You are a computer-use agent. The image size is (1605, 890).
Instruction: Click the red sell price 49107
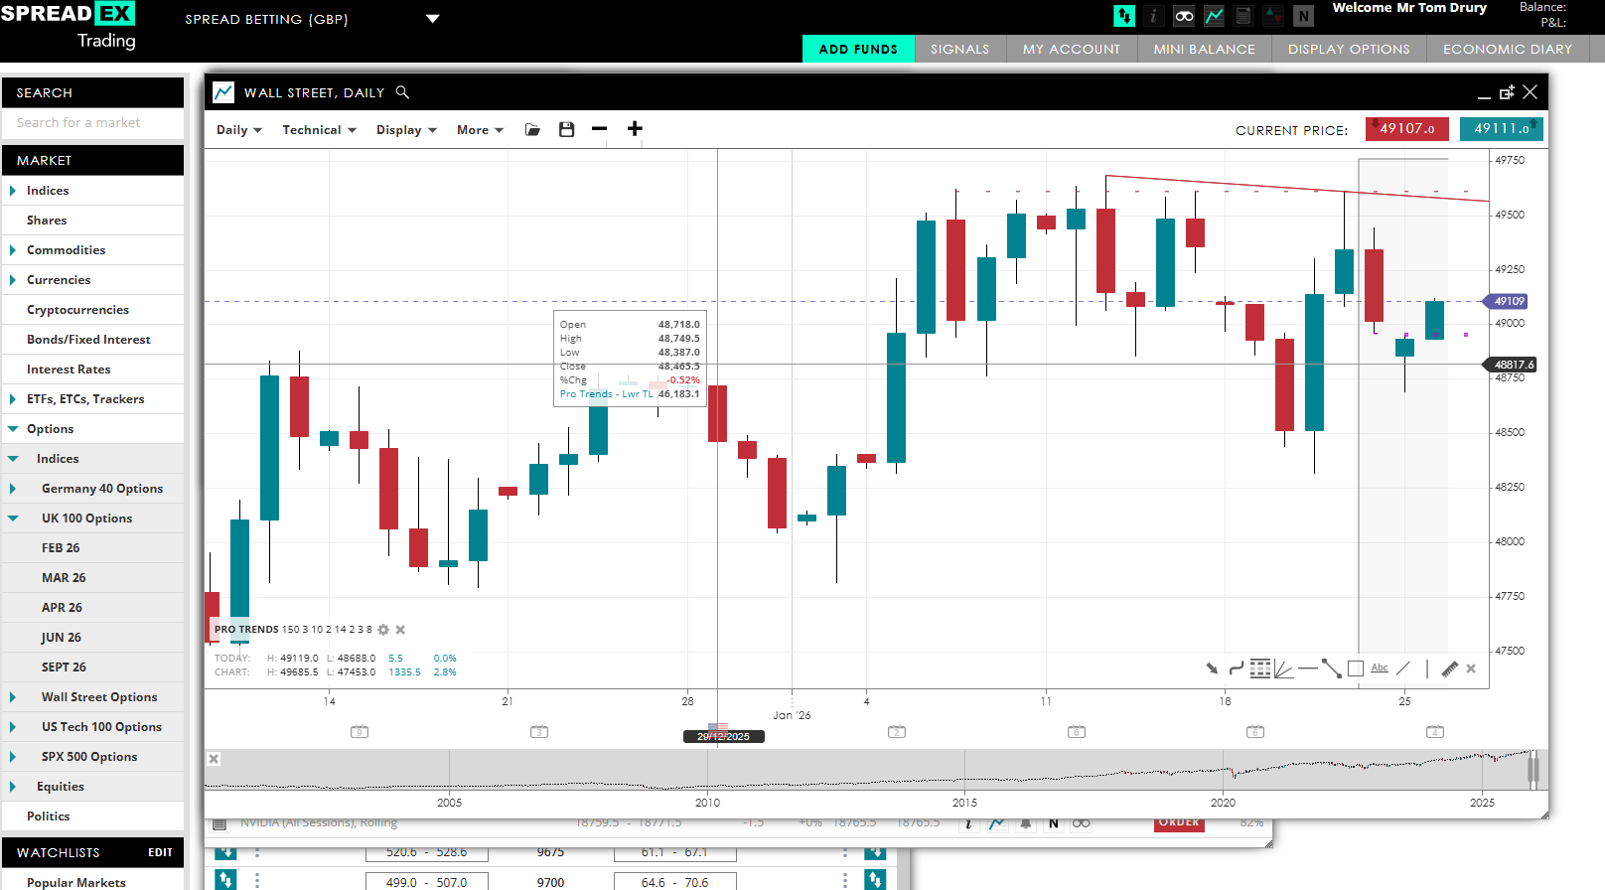1406,129
